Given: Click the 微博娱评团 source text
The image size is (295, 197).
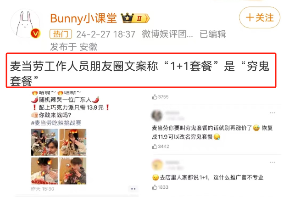Looking at the screenshot, I should click(167, 34).
